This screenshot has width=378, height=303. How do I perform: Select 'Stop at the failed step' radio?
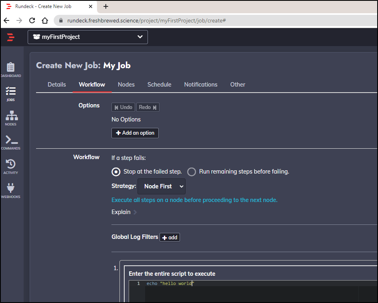tap(116, 172)
